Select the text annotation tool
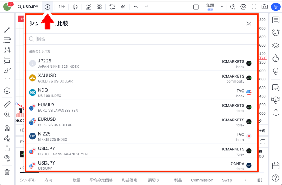This screenshot has width=282, height=185. (7, 80)
